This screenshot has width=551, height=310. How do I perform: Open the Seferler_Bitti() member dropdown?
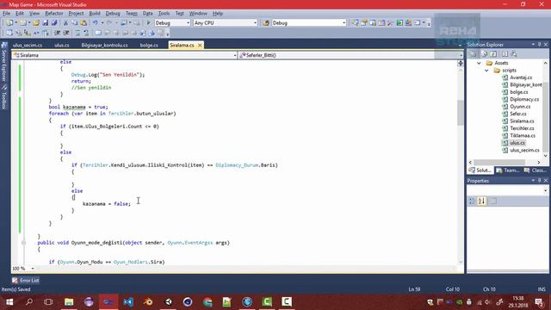coord(350,55)
